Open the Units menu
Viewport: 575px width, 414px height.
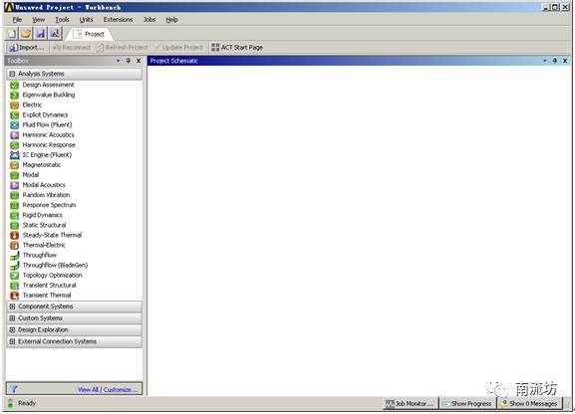86,20
